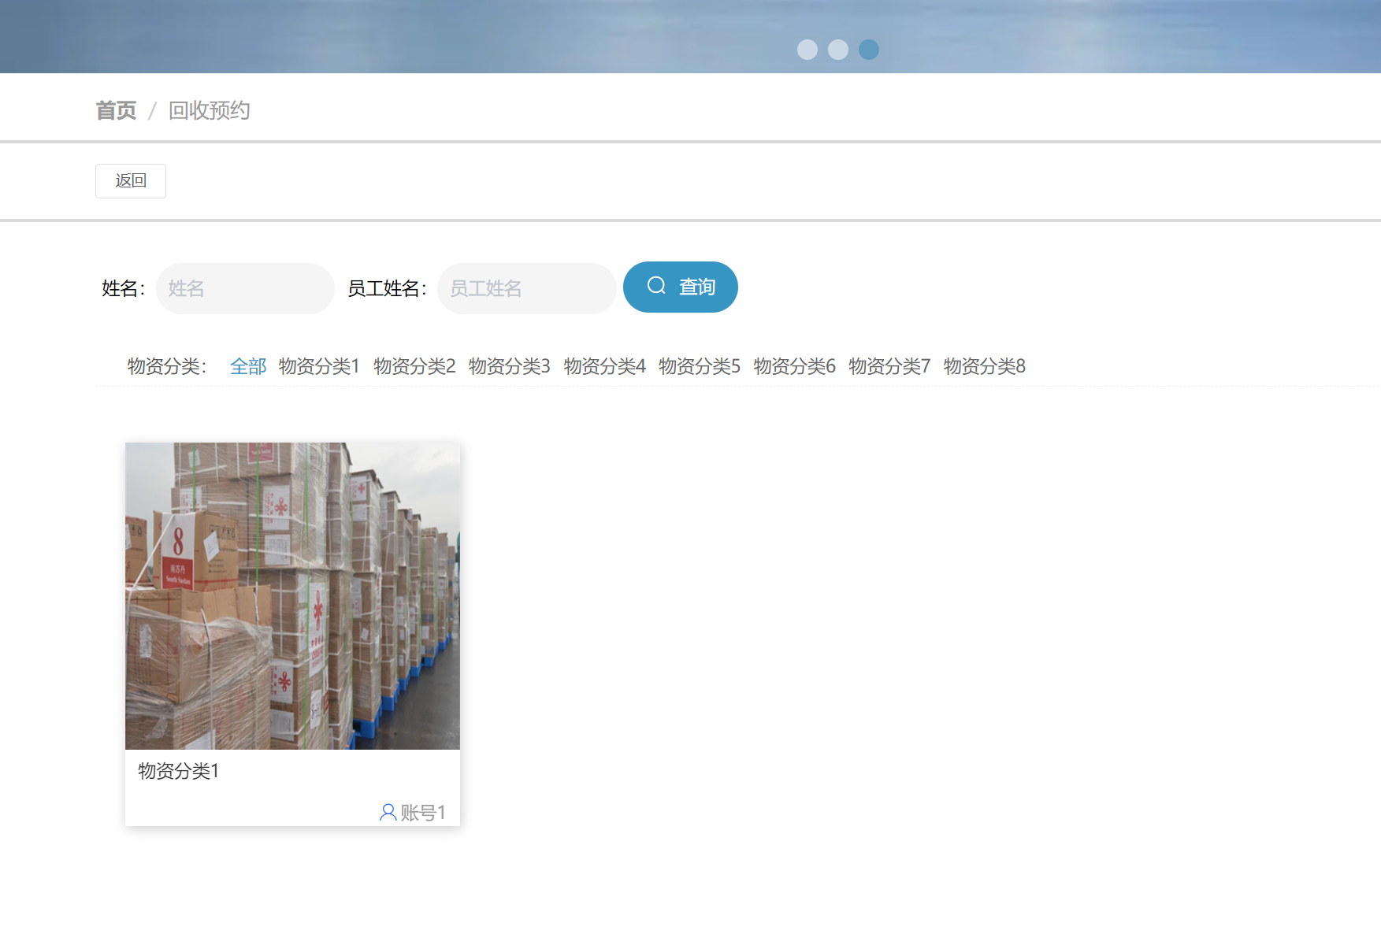Select the 物资分类4 filter option
This screenshot has width=1381, height=945.
(x=603, y=366)
